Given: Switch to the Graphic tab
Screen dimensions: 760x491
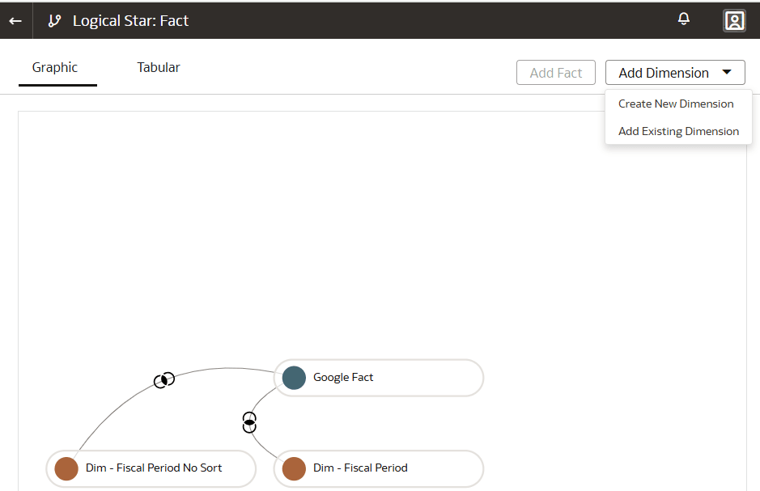Looking at the screenshot, I should (55, 68).
